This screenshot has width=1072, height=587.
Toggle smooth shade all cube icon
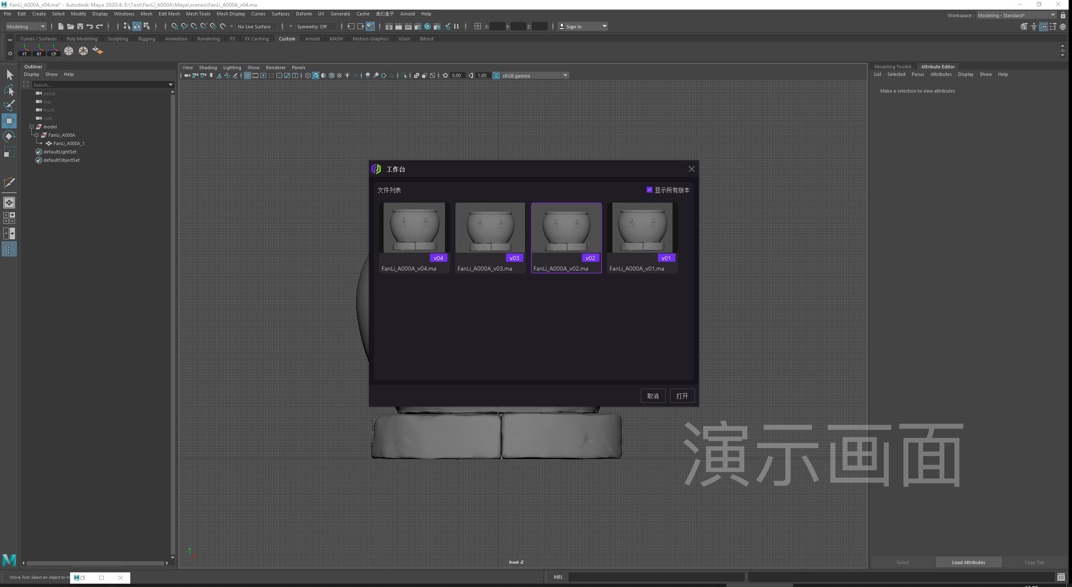[316, 75]
